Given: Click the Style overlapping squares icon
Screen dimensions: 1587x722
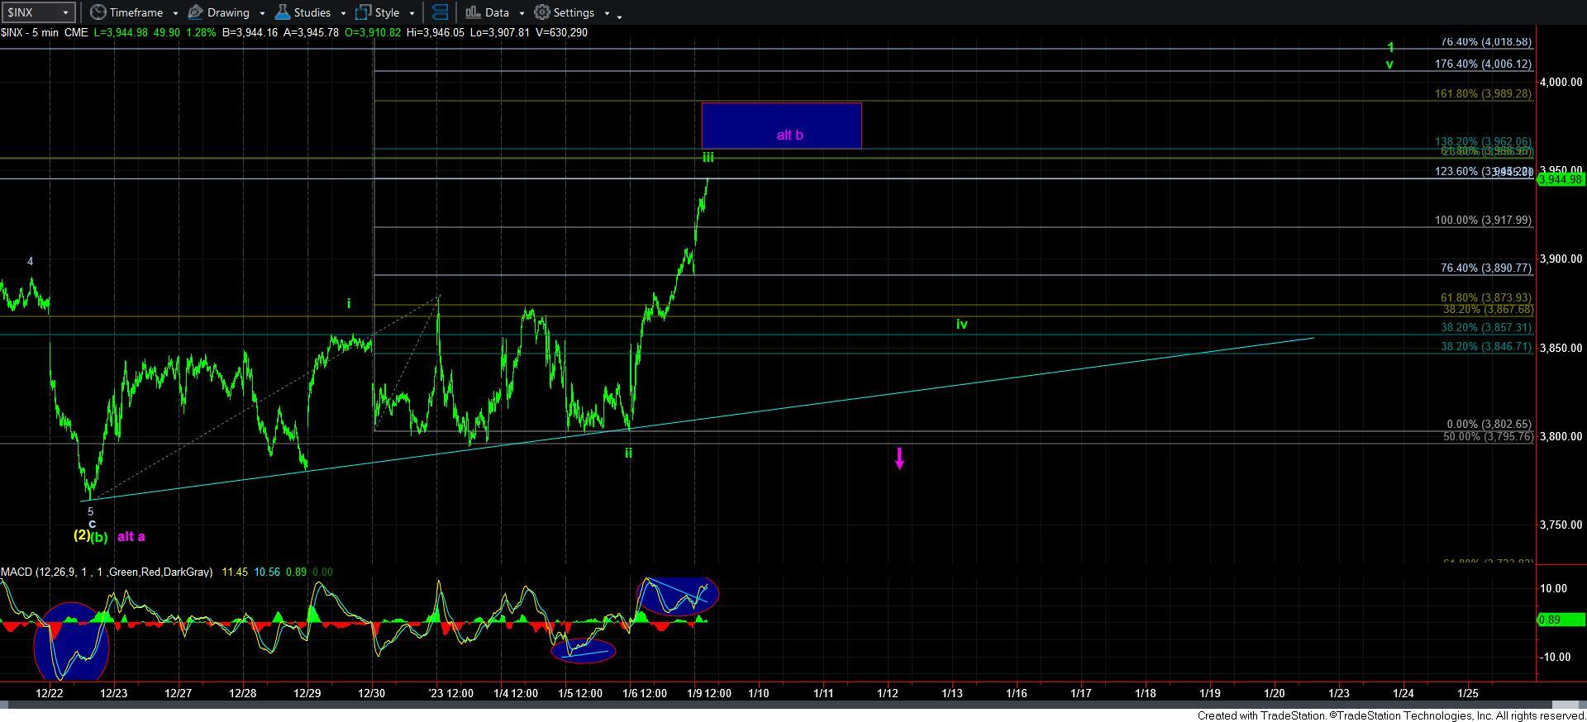Looking at the screenshot, I should pos(363,12).
